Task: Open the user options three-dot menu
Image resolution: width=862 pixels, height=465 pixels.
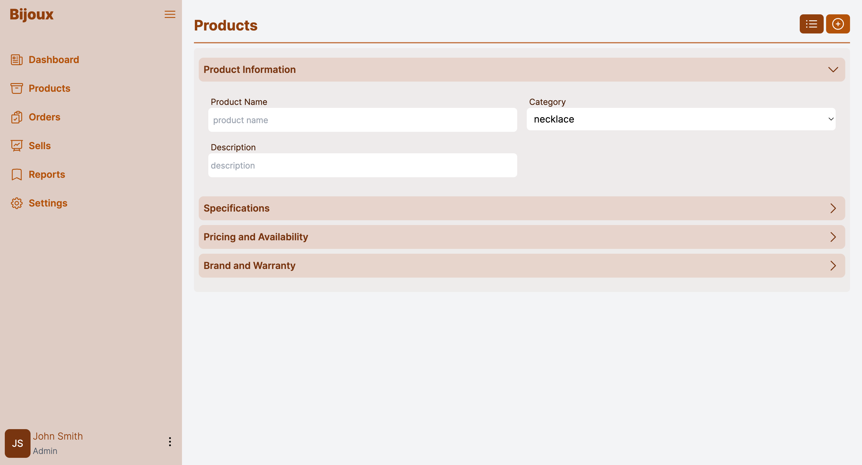Action: [170, 442]
